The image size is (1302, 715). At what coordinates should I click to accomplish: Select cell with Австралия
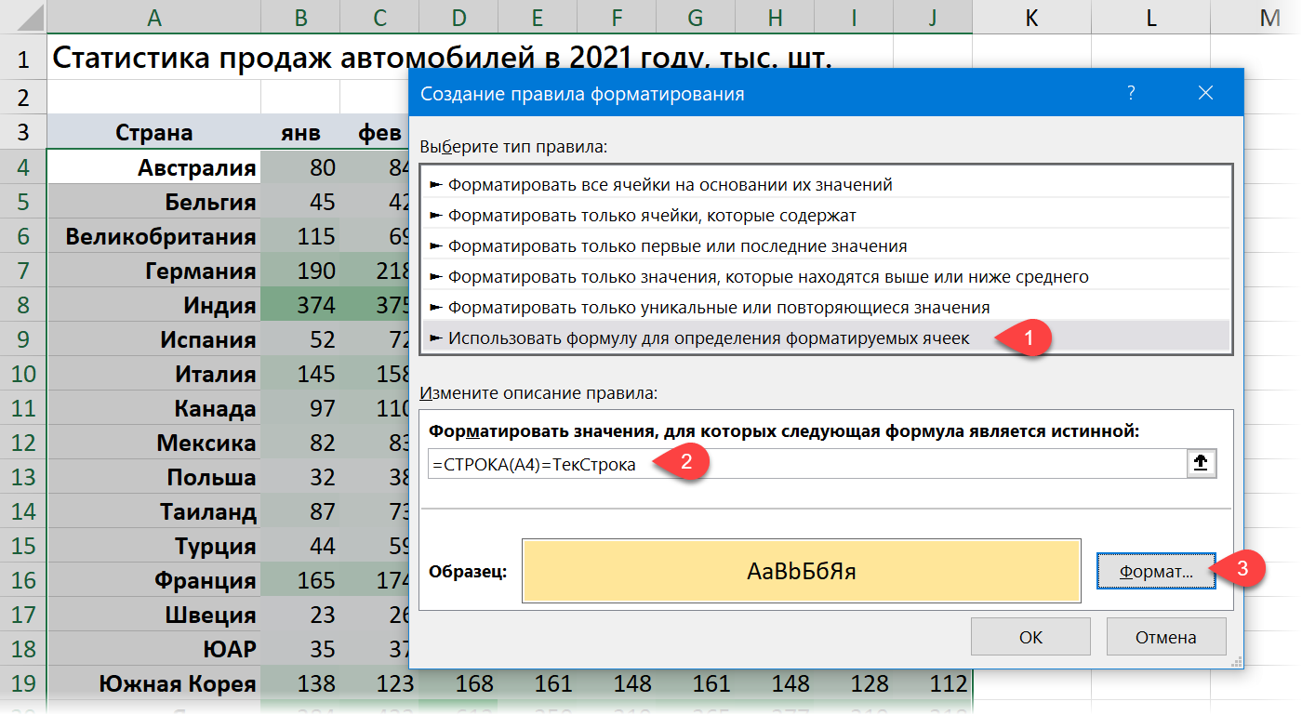pos(153,167)
